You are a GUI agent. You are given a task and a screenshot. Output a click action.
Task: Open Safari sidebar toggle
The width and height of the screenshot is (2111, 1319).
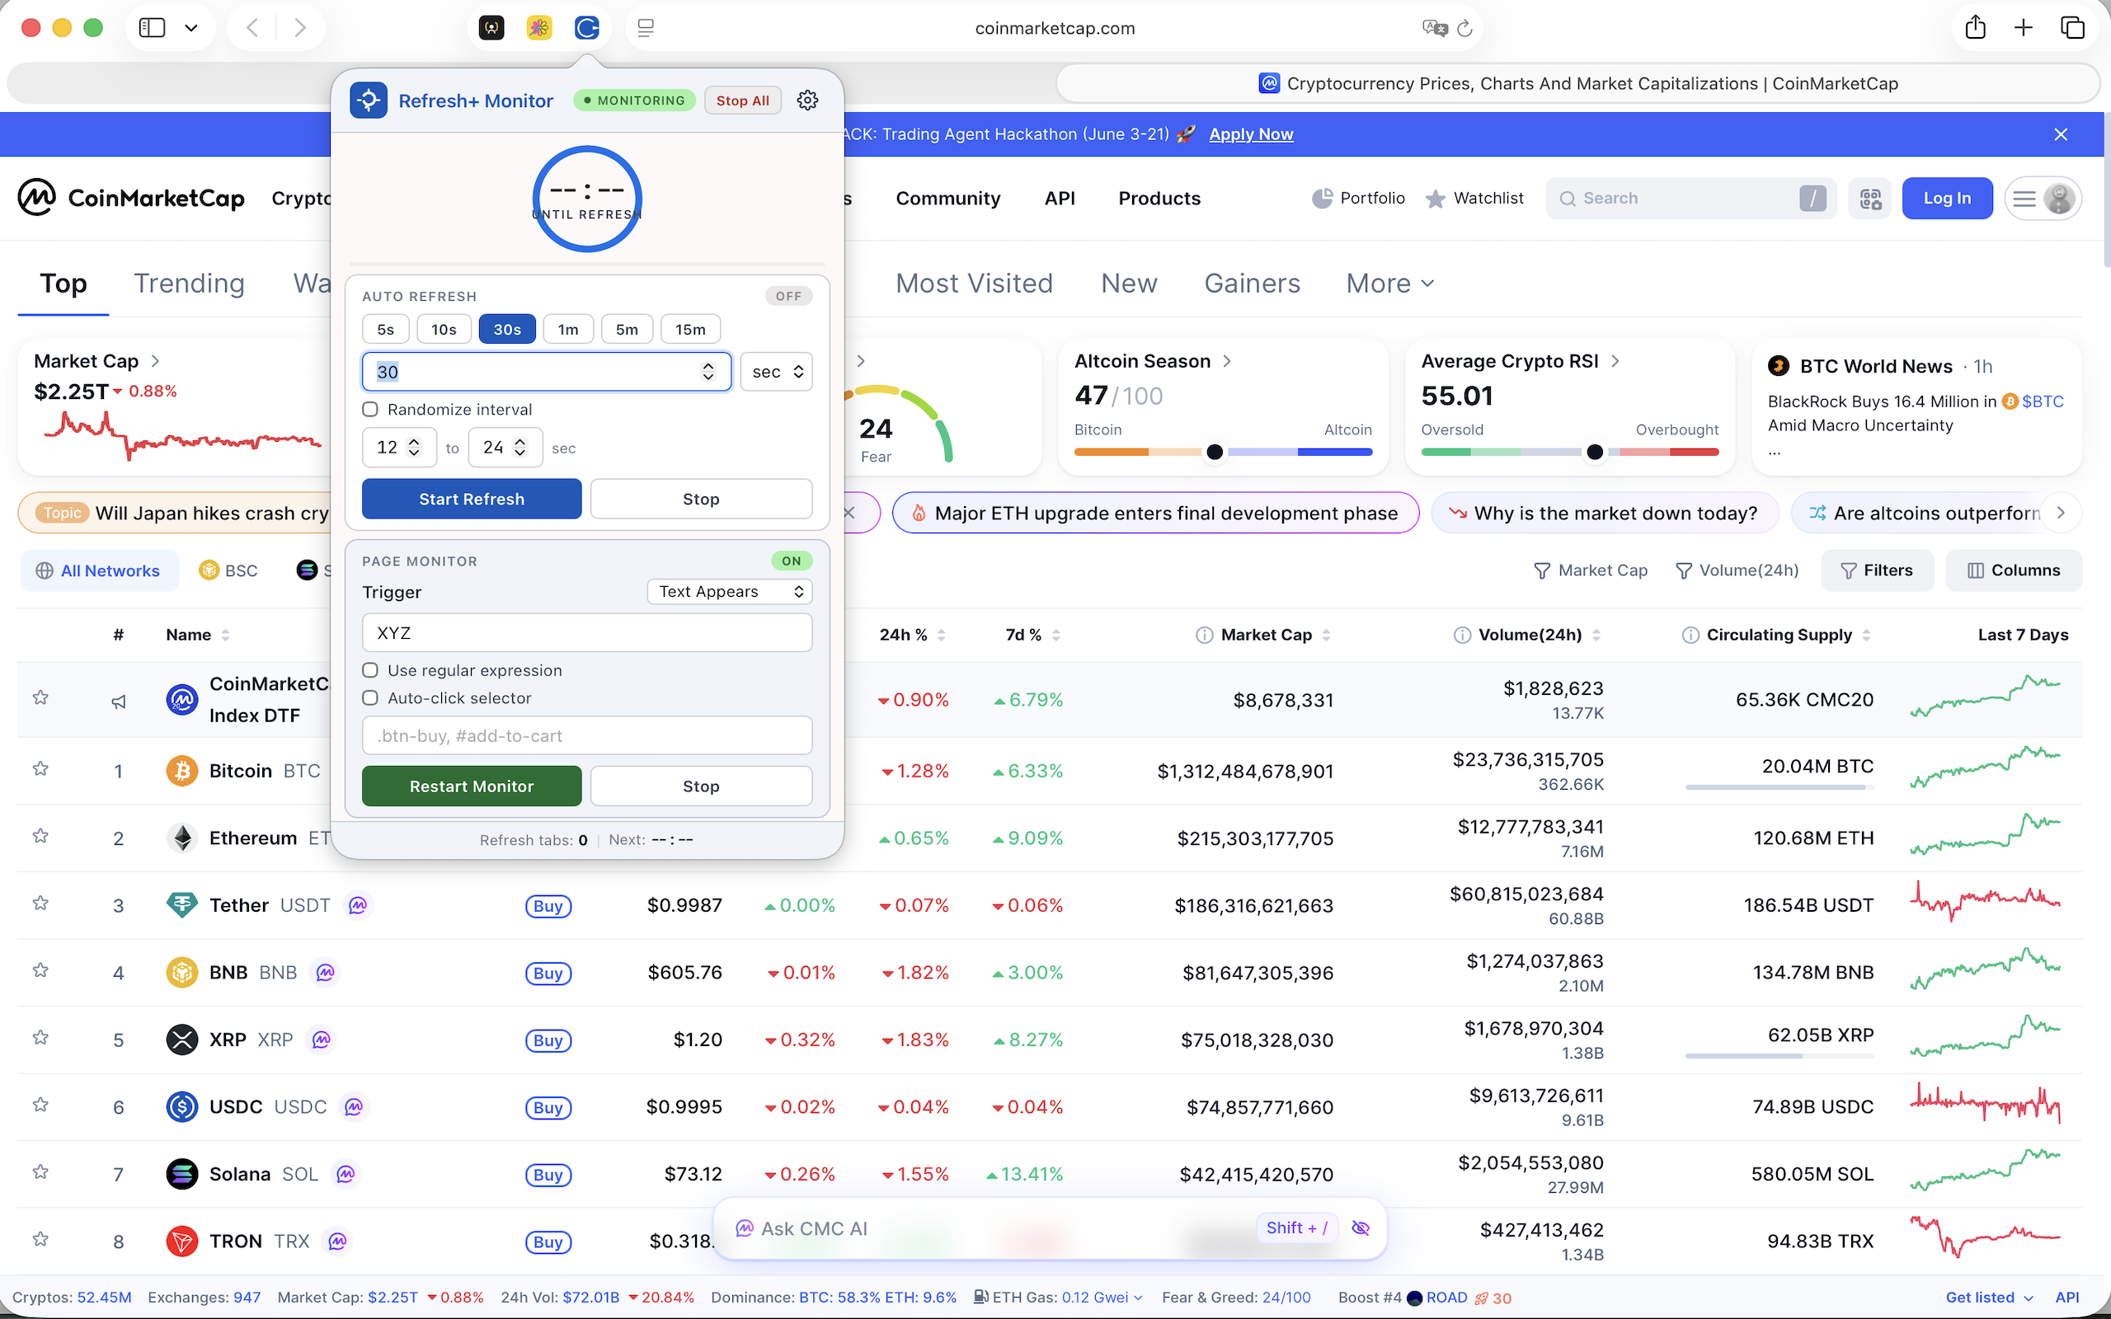tap(152, 28)
